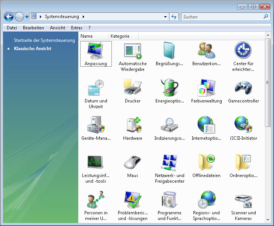The height and width of the screenshot is (226, 274).
Task: Click the vertical scrollbar thumb
Action: point(268,82)
